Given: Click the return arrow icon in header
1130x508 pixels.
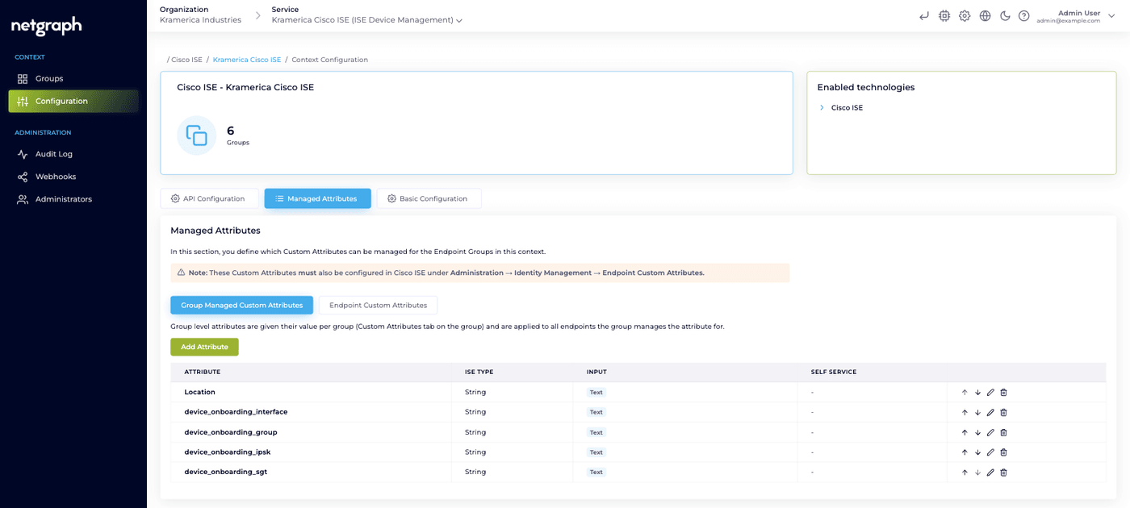Looking at the screenshot, I should pyautogui.click(x=924, y=15).
